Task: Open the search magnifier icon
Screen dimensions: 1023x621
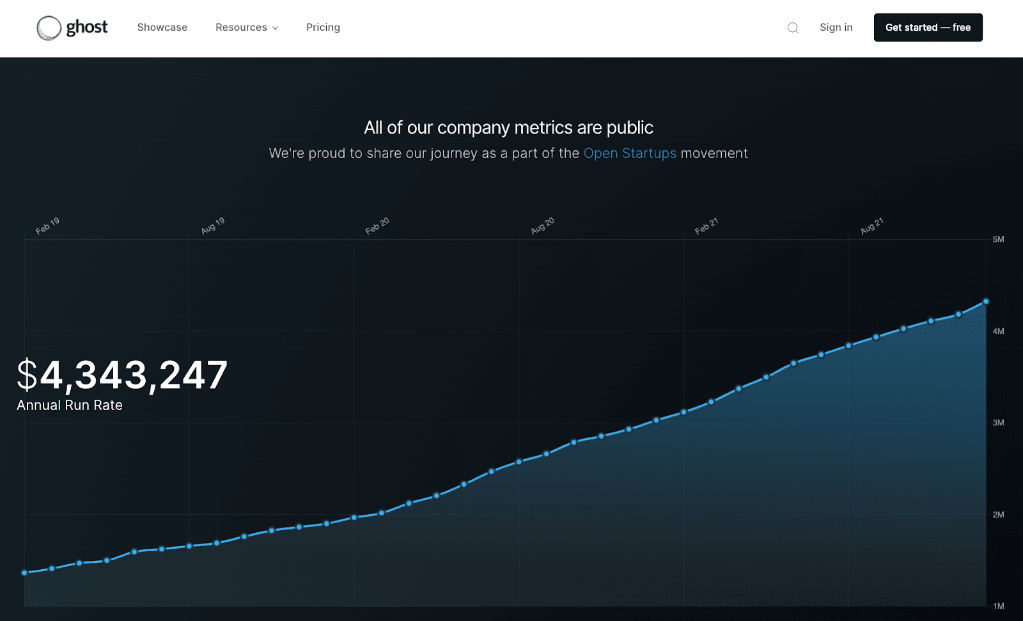Action: [793, 28]
